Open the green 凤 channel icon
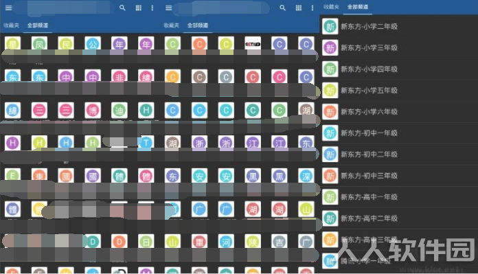 coord(39,44)
